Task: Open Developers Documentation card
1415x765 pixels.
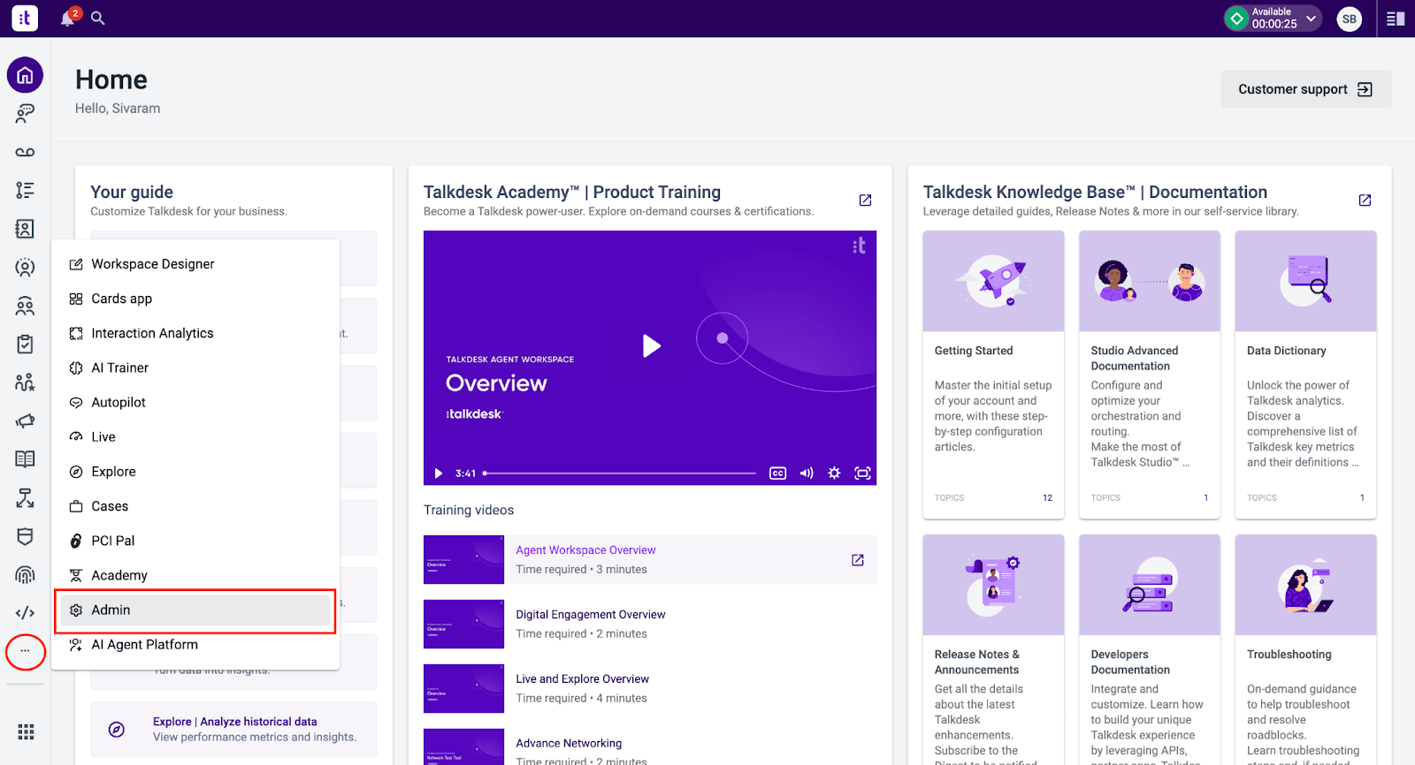Action: click(1150, 649)
